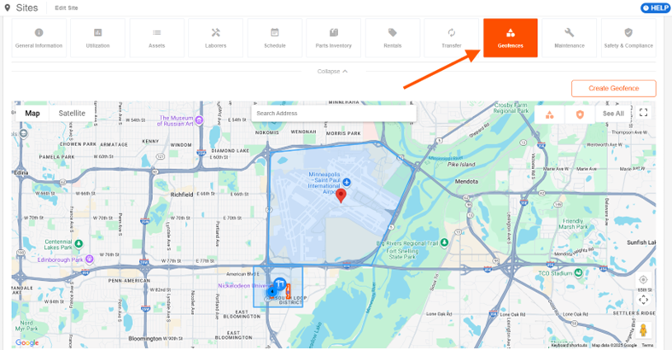
Task: Click the Richfield label on map
Action: [x=182, y=195]
